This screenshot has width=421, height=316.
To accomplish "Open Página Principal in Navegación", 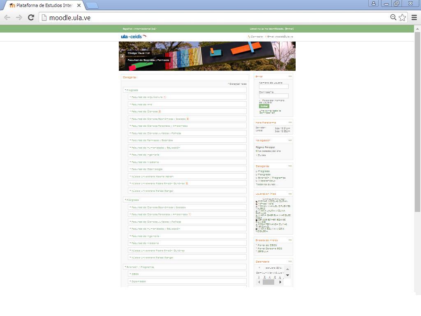I will tap(265, 147).
